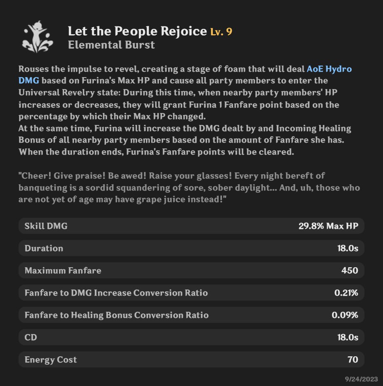Select the Fanfare to DMG Increase row

click(191, 293)
